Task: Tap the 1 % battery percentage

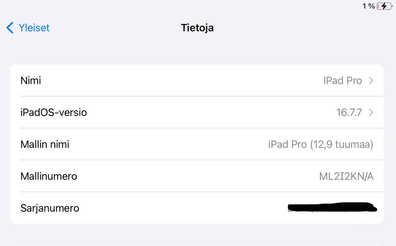Action: [368, 6]
